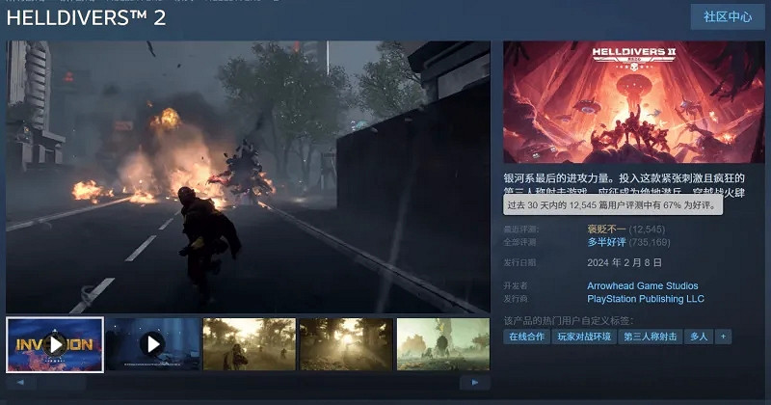Click the 全部评测 all reviews label
Viewport: 771px width, 405px height.
[x=519, y=242]
